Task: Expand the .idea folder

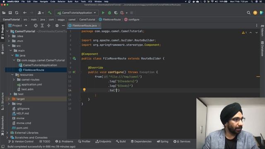Action: click(9, 36)
